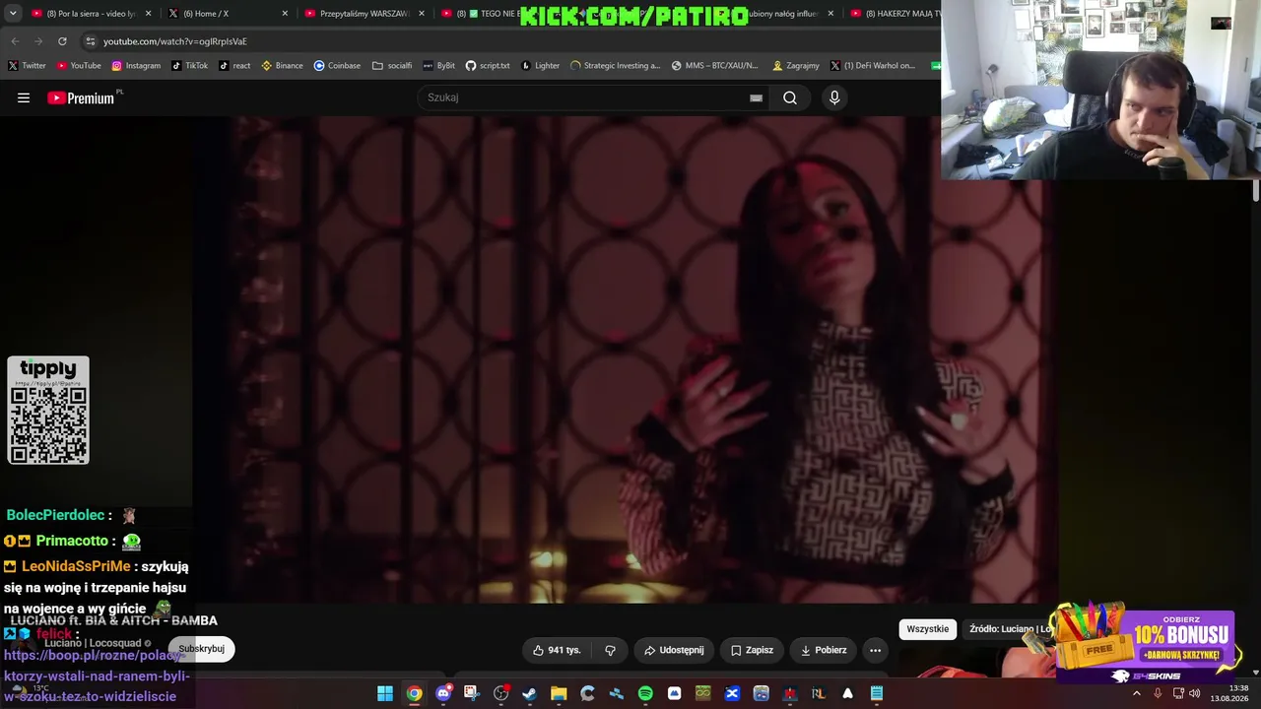Download the video with Pobierz

point(824,650)
